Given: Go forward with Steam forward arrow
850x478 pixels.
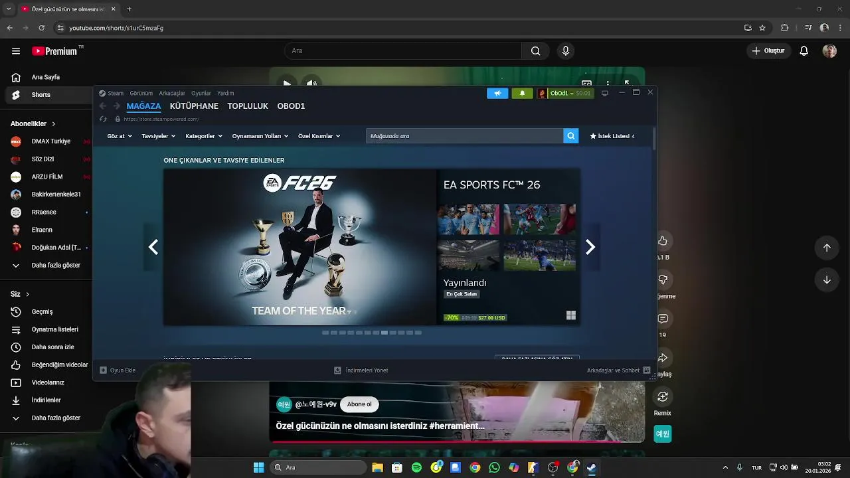Looking at the screenshot, I should click(117, 106).
